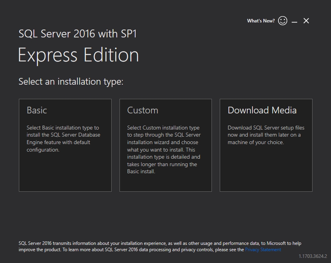Screen dimensions: 331x263
Task: Click the "Select an installation type:" label
Action: tap(71, 81)
